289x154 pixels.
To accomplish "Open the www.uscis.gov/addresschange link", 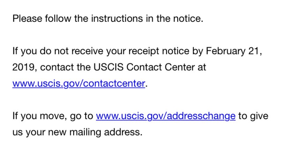I will (165, 116).
